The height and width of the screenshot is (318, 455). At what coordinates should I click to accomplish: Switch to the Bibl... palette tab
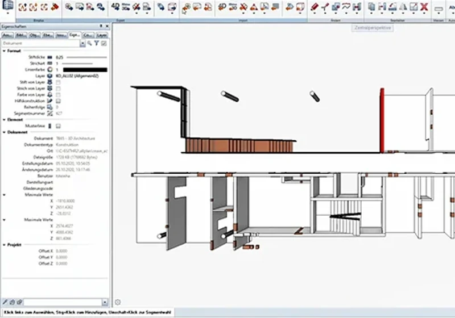click(21, 35)
